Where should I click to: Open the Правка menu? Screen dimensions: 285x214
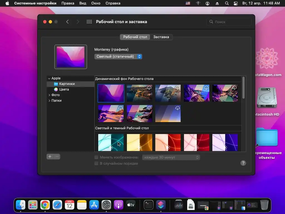click(68, 3)
